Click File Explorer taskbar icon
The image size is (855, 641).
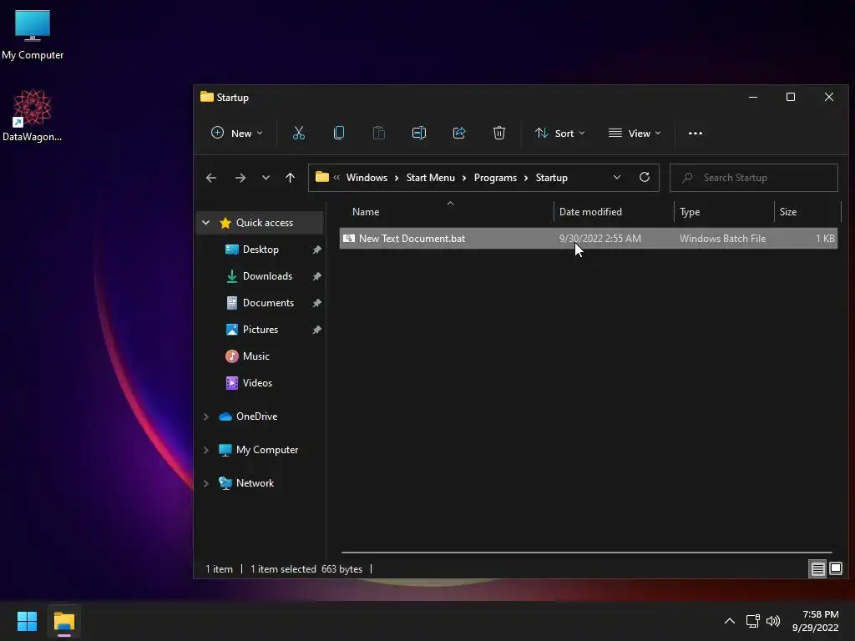[64, 621]
